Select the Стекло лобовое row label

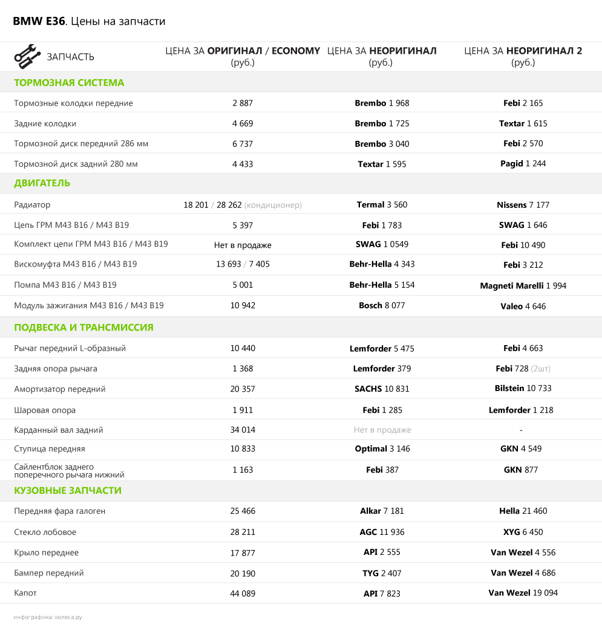pos(45,532)
